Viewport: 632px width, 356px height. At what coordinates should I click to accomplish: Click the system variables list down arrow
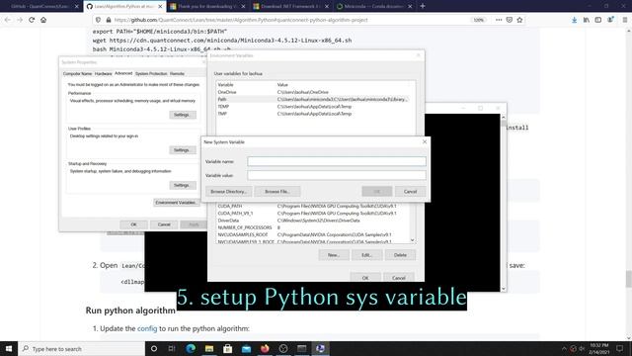(x=413, y=240)
